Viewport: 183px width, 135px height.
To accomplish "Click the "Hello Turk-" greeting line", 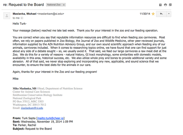I will tap(20, 24).
